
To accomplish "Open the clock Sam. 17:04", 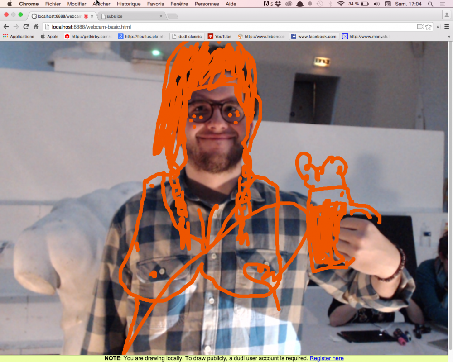I will pyautogui.click(x=408, y=4).
